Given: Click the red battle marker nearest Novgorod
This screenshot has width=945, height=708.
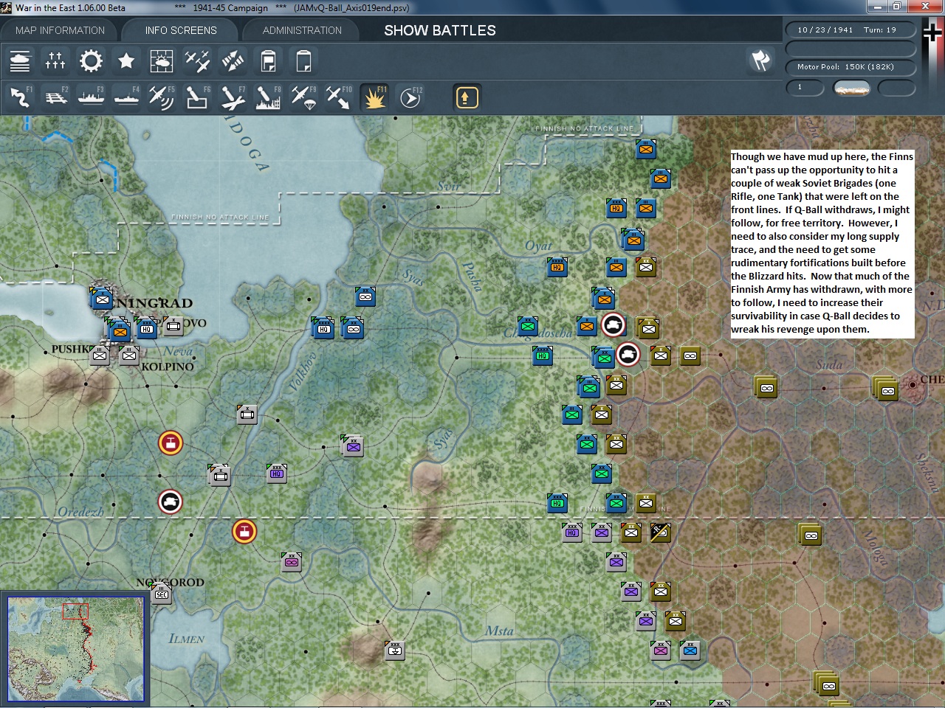Looking at the screenshot, I should 244,531.
